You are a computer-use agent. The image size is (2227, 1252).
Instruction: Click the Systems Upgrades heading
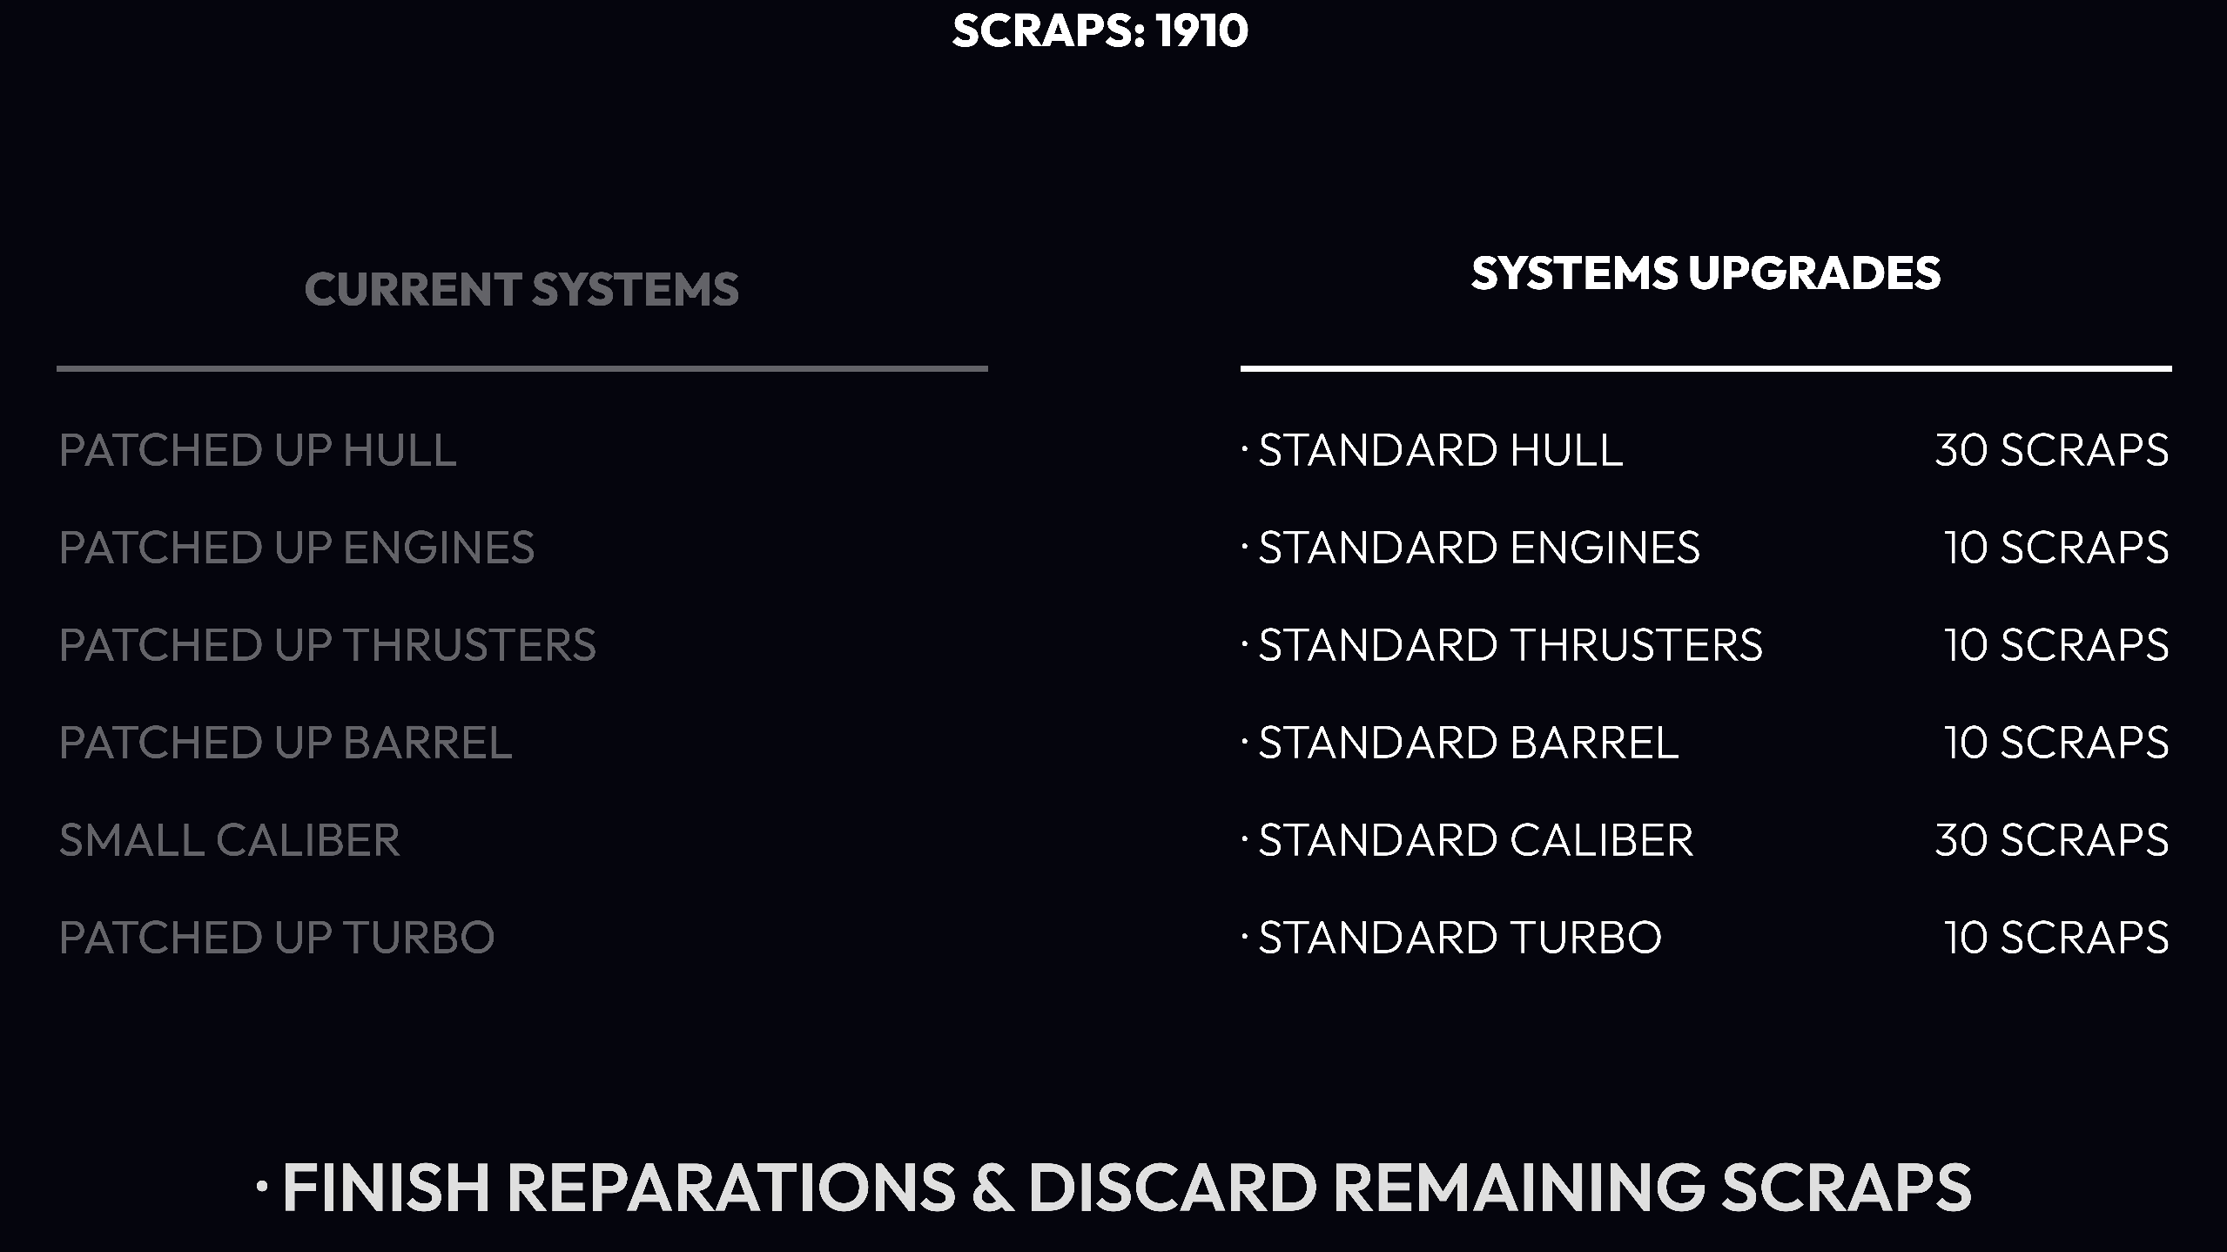[x=1706, y=273]
